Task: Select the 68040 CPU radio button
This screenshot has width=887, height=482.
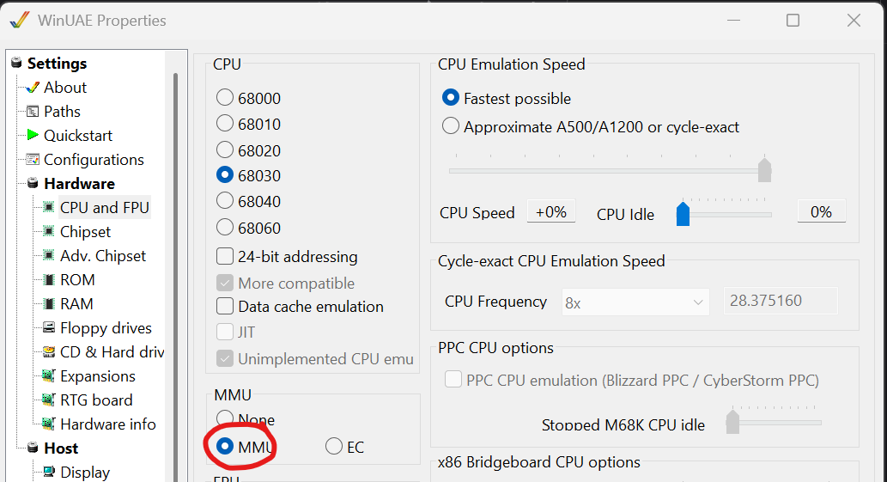Action: pyautogui.click(x=225, y=201)
